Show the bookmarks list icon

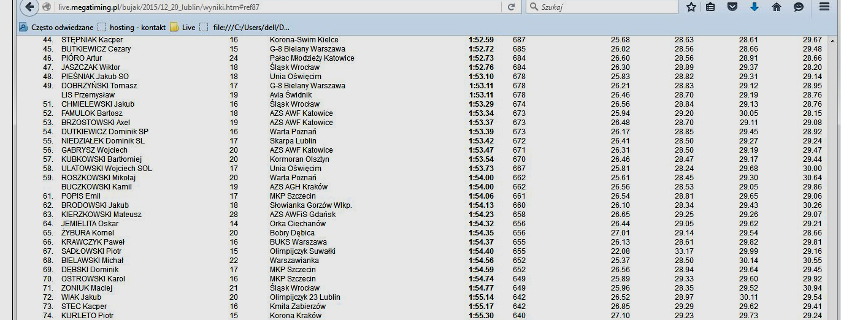coord(711,7)
